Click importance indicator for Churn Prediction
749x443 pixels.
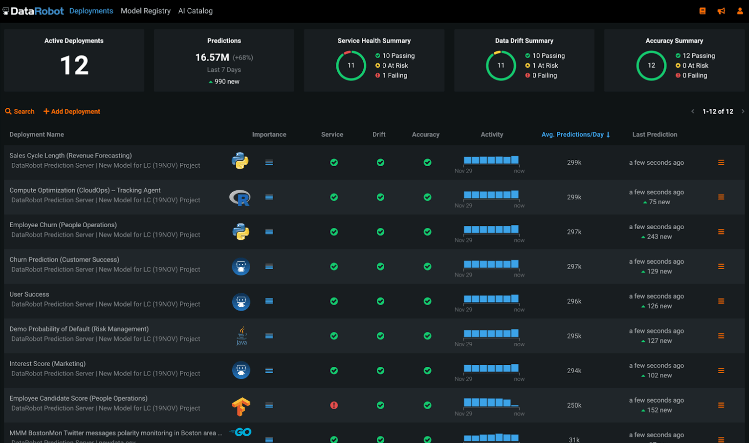click(269, 266)
